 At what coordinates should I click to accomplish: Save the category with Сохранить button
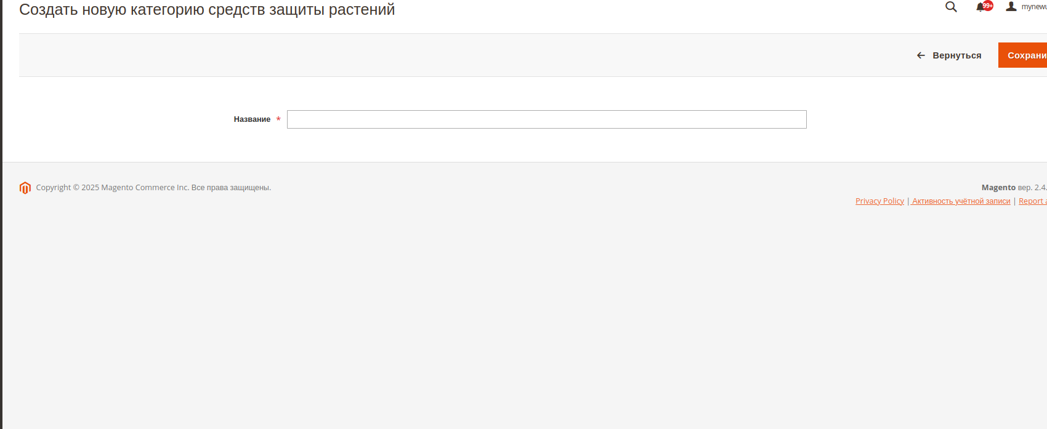click(1022, 55)
